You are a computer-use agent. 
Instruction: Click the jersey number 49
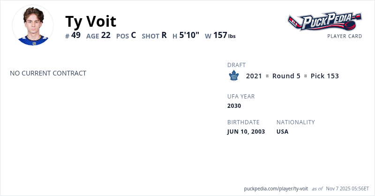click(76, 35)
